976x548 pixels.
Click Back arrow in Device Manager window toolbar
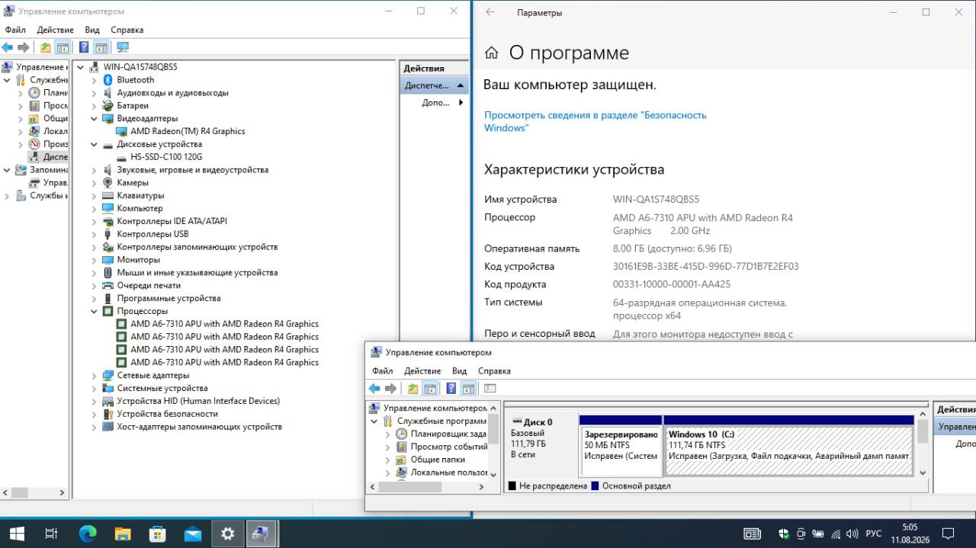pos(8,47)
